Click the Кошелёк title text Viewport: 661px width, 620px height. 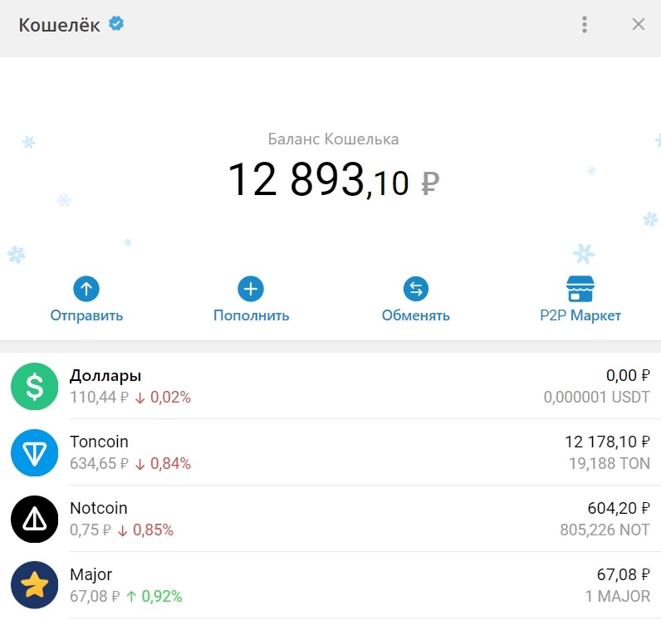pos(60,25)
